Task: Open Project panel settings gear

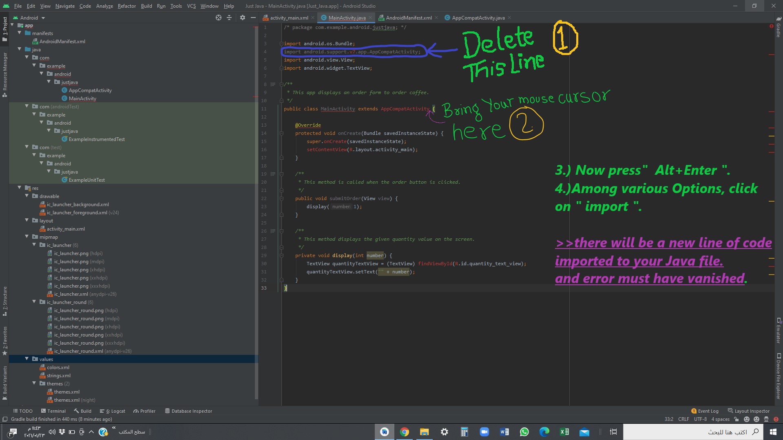Action: pos(243,18)
